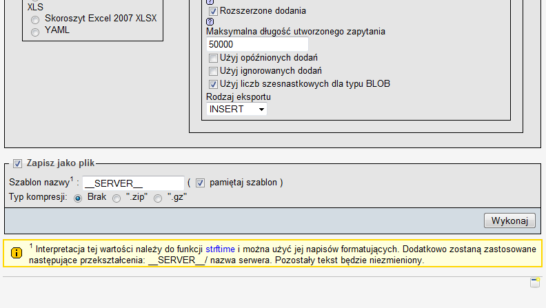Open help icon above Maksymalna długość label
The image size is (546, 308).
[x=210, y=21]
